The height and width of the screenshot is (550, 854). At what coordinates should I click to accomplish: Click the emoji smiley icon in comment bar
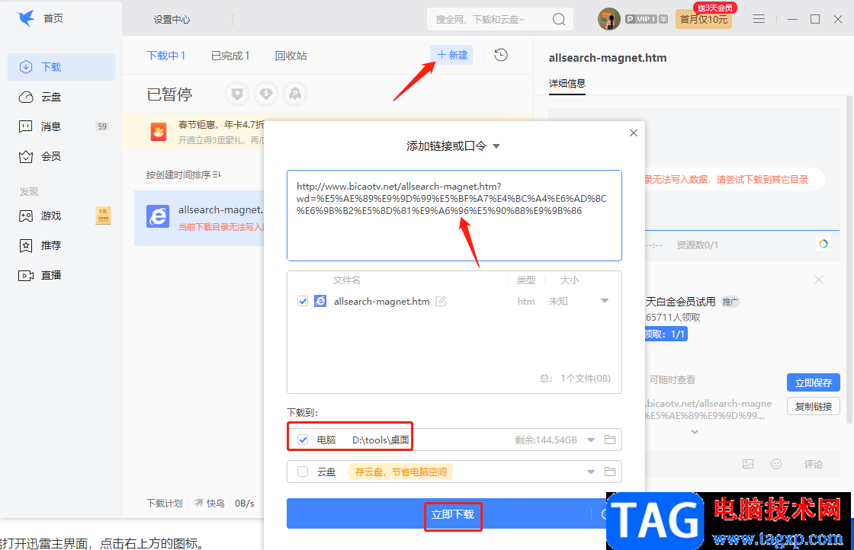[776, 464]
